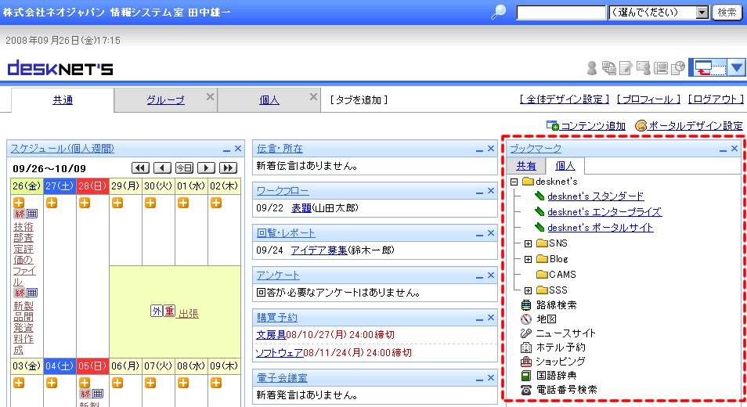Expand the Blog bookmark folder

[x=529, y=259]
